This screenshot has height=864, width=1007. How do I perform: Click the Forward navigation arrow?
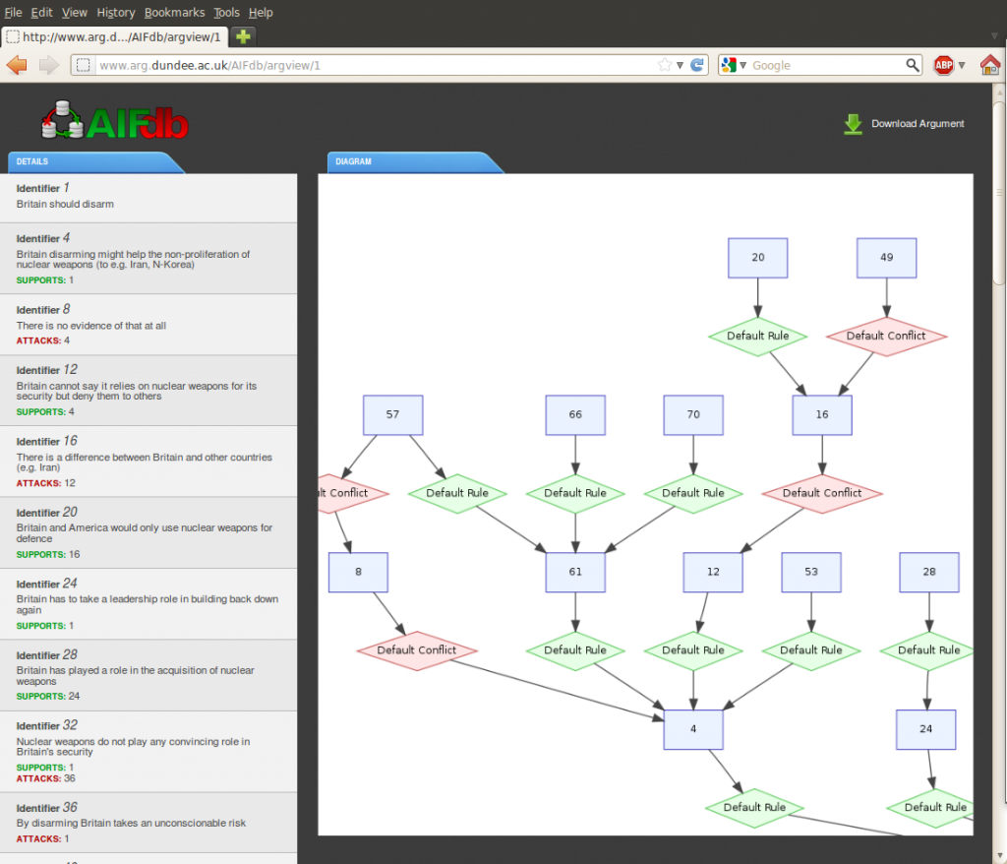[x=47, y=64]
